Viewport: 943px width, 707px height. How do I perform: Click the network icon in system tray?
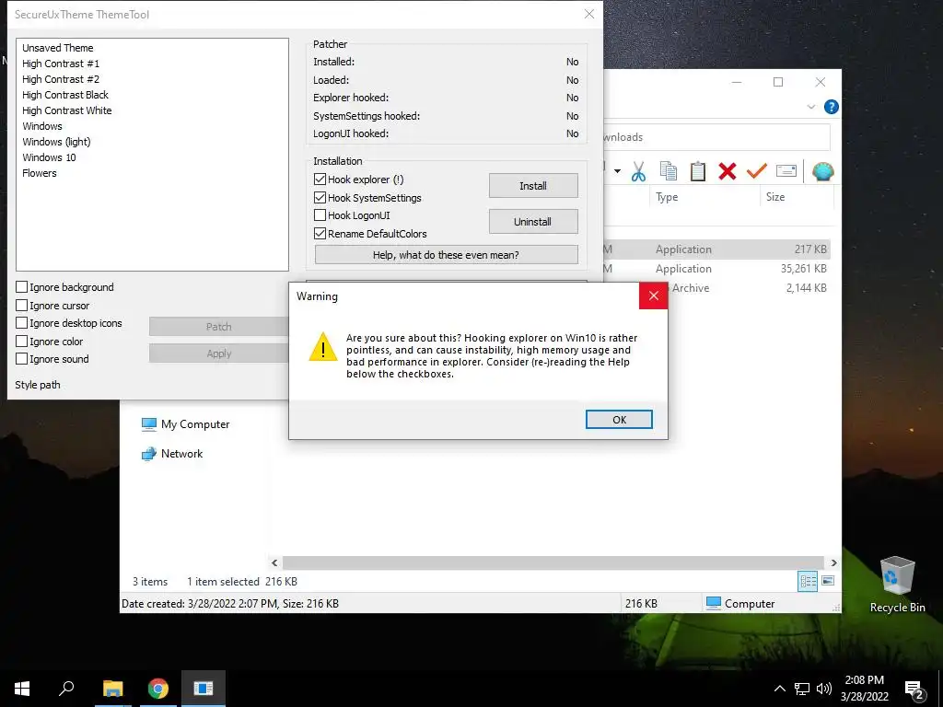tap(802, 689)
